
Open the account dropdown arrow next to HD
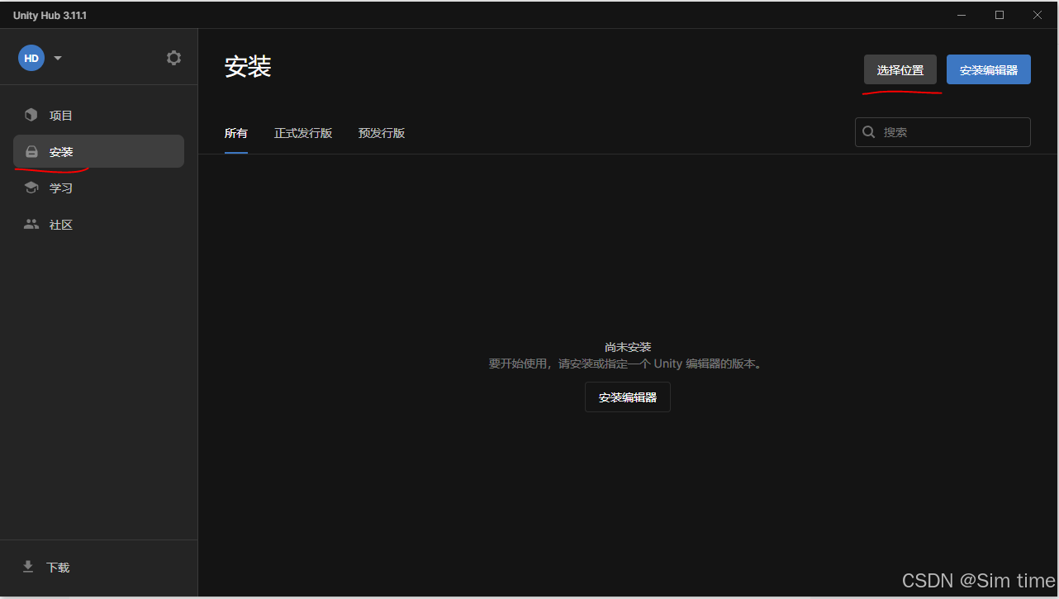click(57, 58)
